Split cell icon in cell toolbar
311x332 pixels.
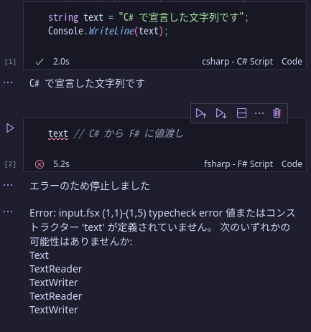click(x=241, y=113)
